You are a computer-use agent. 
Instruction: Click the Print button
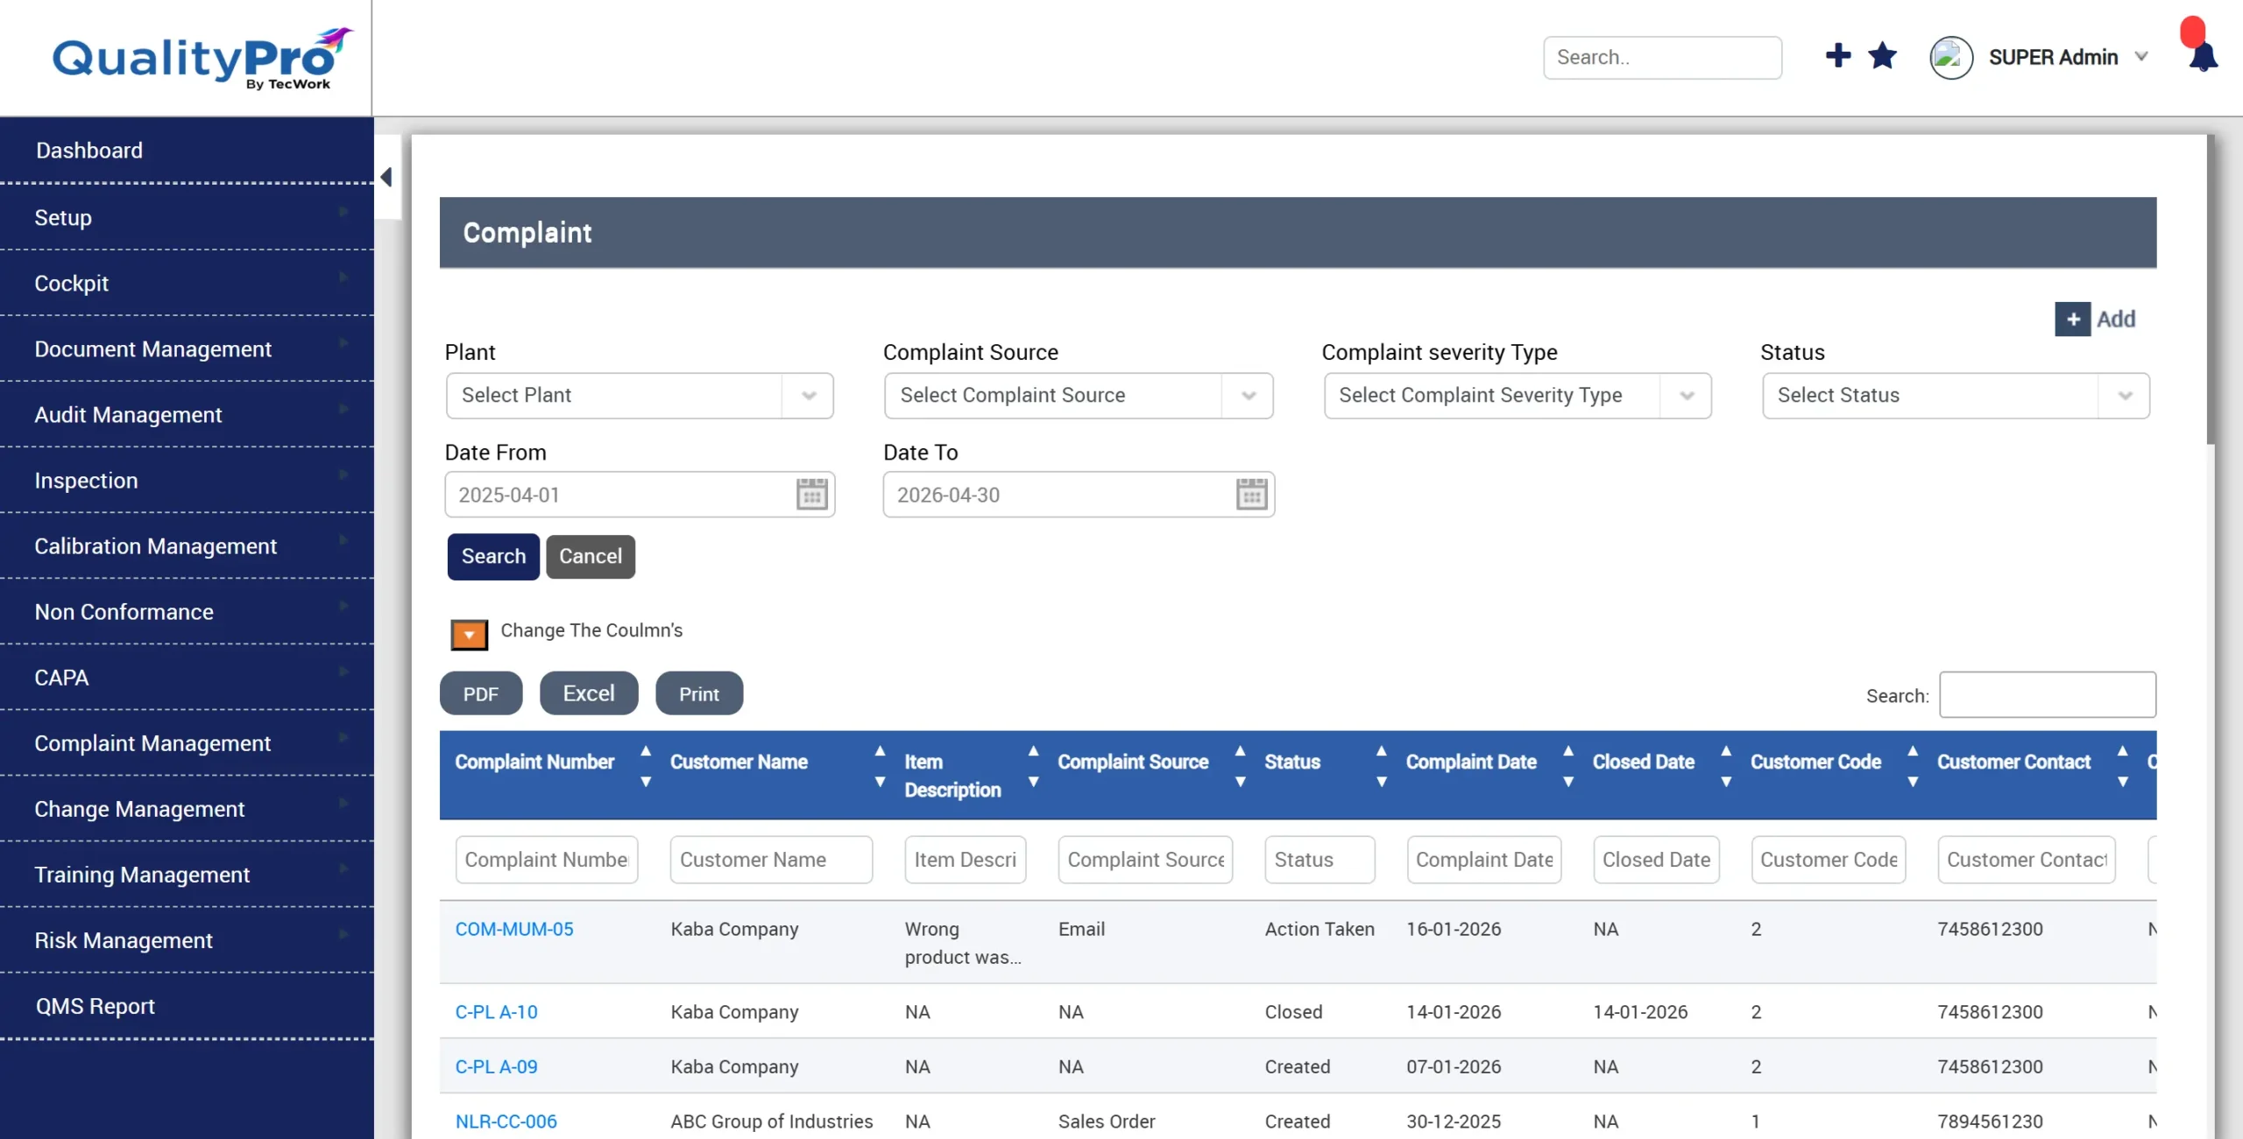point(699,693)
